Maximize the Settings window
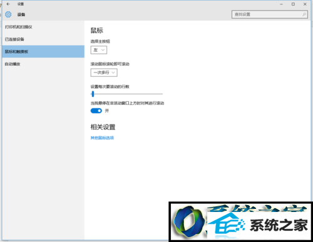 pos(293,4)
